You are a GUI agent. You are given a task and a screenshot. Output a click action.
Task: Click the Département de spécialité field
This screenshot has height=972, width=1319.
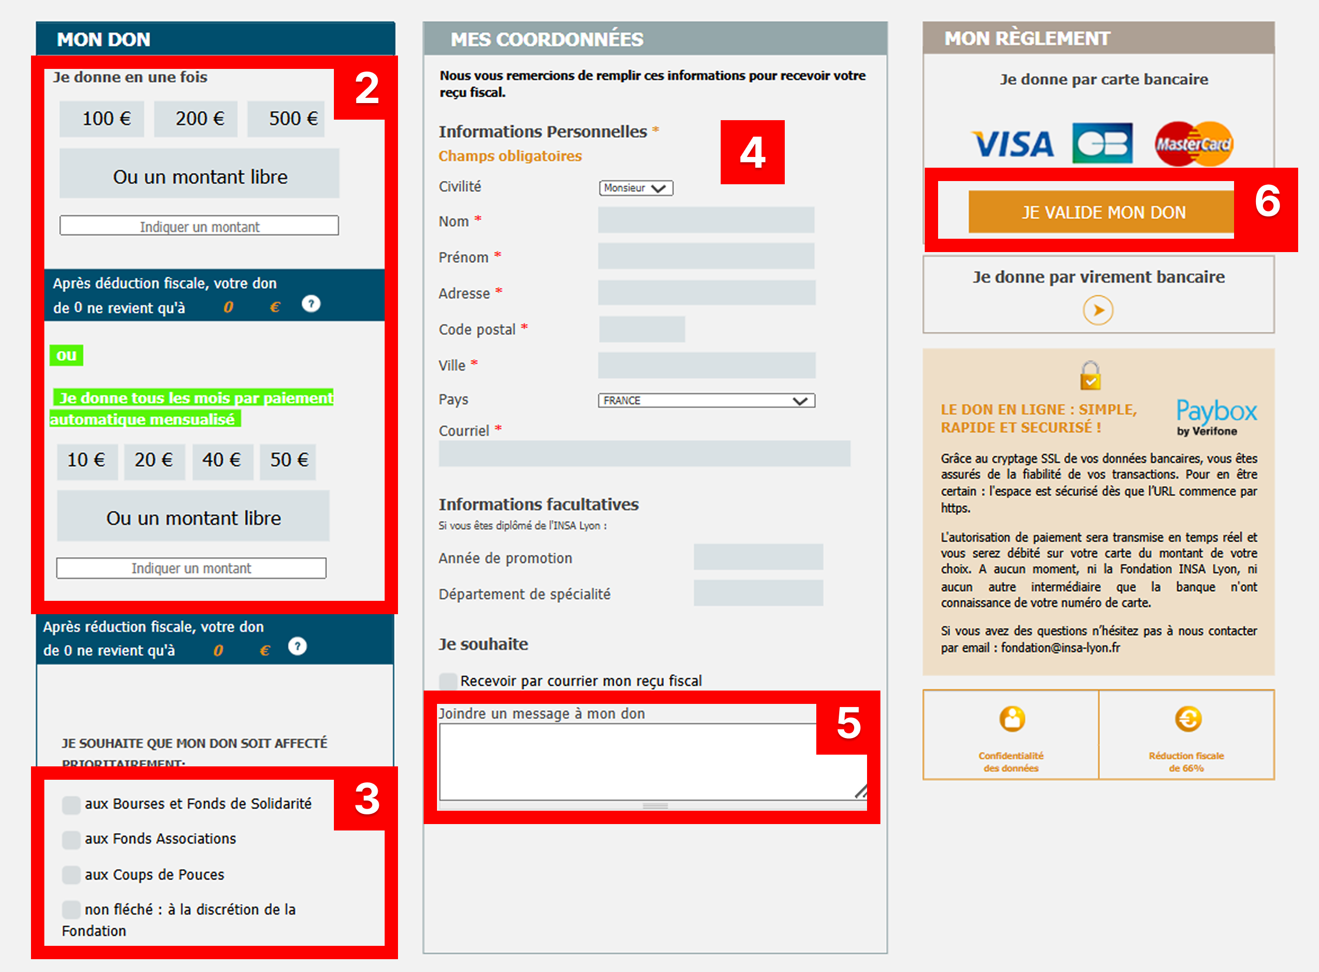759,593
